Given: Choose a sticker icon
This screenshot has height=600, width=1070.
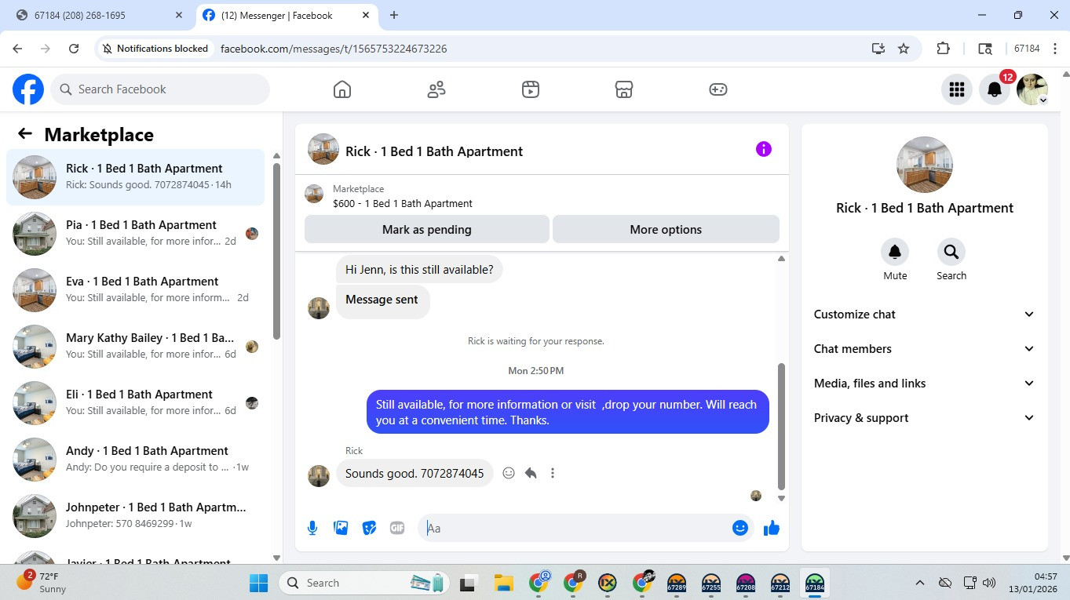Looking at the screenshot, I should click(x=369, y=528).
